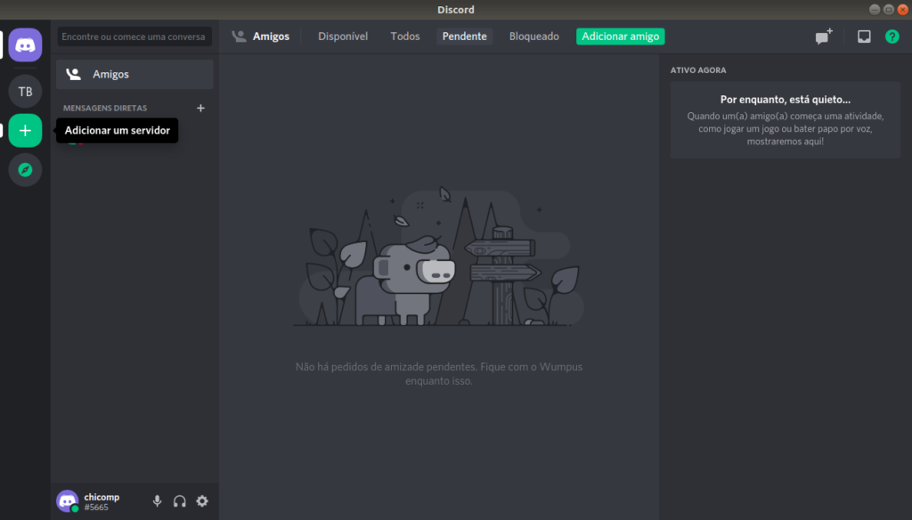View all friends with the Todos filter

pos(404,36)
